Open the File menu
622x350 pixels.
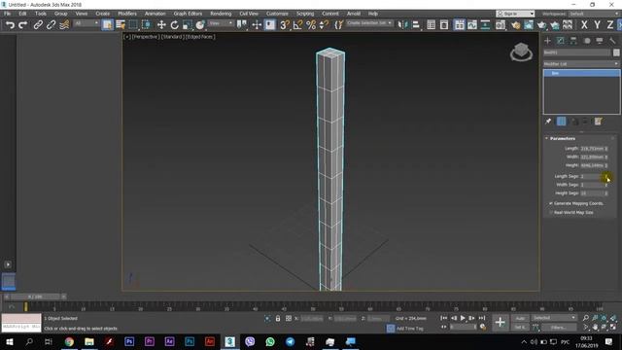[x=7, y=14]
